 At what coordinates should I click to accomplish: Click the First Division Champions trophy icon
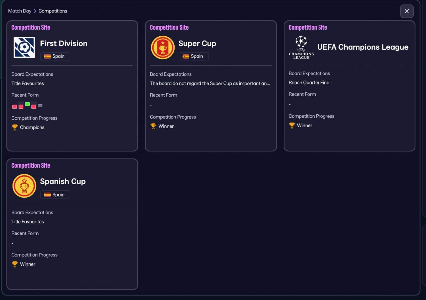pos(15,127)
